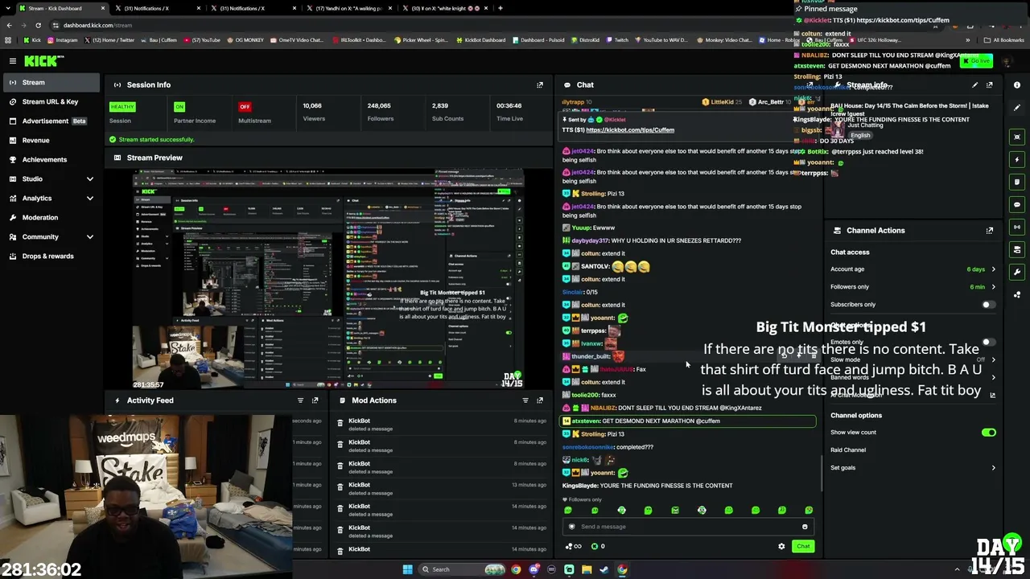
Task: Click Raid Channel option
Action: point(848,450)
